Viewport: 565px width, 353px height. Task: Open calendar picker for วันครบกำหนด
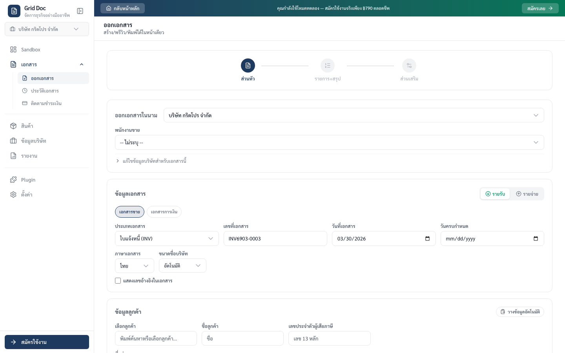pos(536,238)
